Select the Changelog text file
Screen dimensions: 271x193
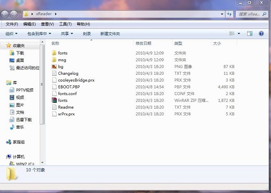click(x=68, y=74)
